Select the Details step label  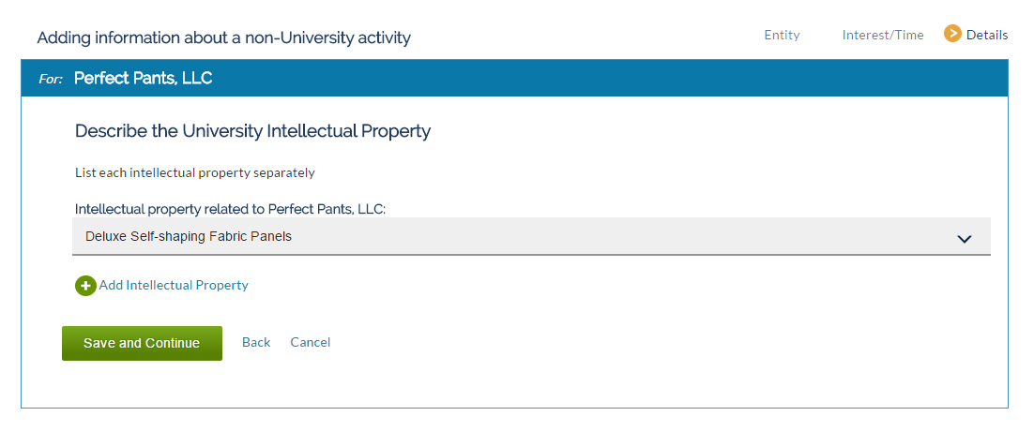[986, 35]
